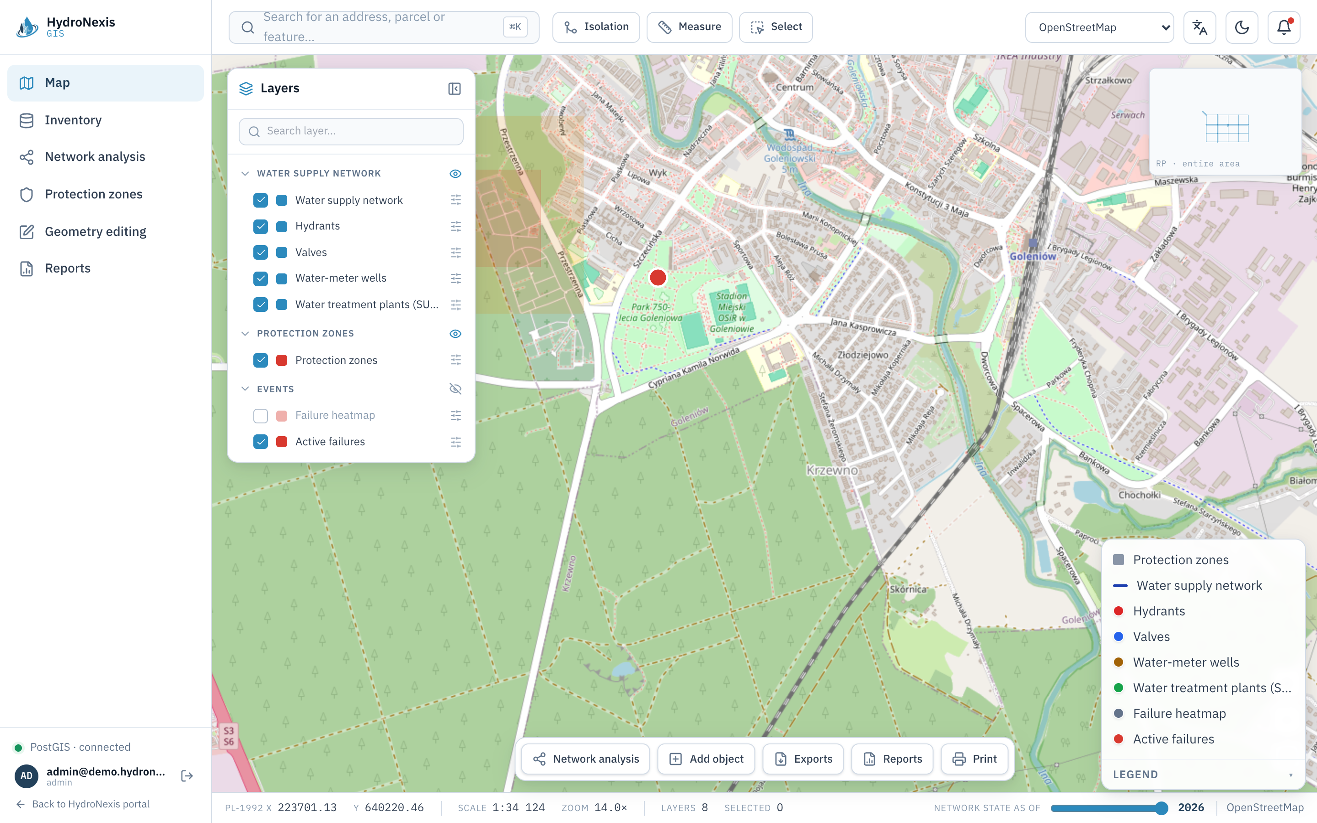Click the Exports button
The height and width of the screenshot is (823, 1317).
point(803,759)
